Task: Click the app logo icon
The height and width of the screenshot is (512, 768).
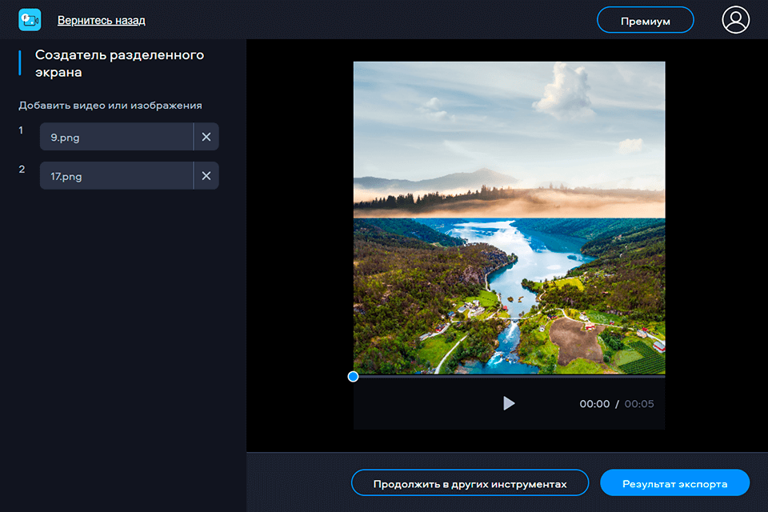Action: tap(30, 20)
